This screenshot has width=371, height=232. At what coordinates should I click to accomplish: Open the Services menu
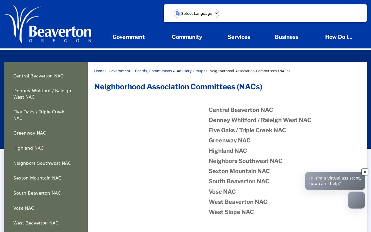[239, 37]
